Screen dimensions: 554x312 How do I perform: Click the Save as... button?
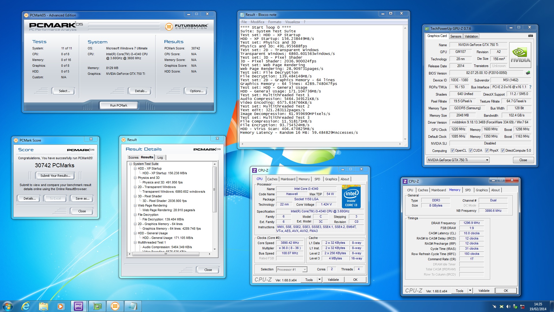[x=82, y=198]
